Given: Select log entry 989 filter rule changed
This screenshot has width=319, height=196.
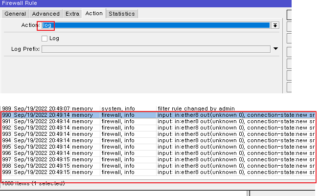Looking at the screenshot, I should (158, 109).
